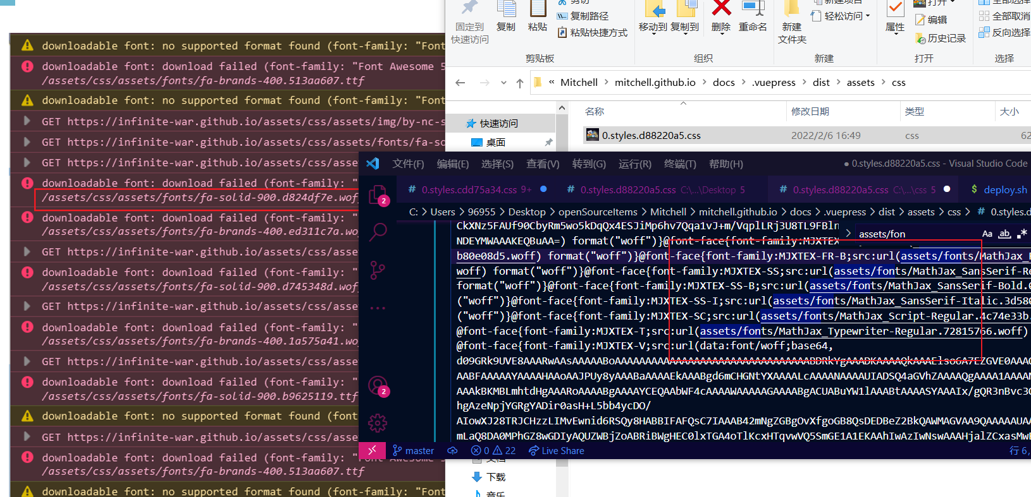The height and width of the screenshot is (497, 1031).
Task: Click the remote window status bar icon
Action: pos(372,450)
